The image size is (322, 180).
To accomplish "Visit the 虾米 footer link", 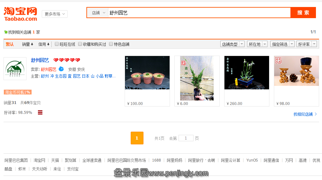I will tap(22, 169).
